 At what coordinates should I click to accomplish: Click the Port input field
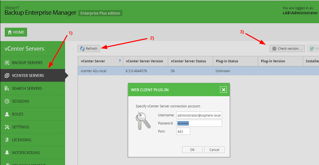[x=183, y=131]
